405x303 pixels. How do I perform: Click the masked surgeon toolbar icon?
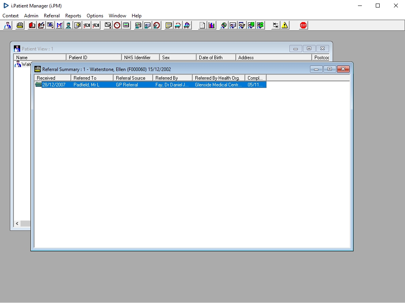(x=68, y=25)
